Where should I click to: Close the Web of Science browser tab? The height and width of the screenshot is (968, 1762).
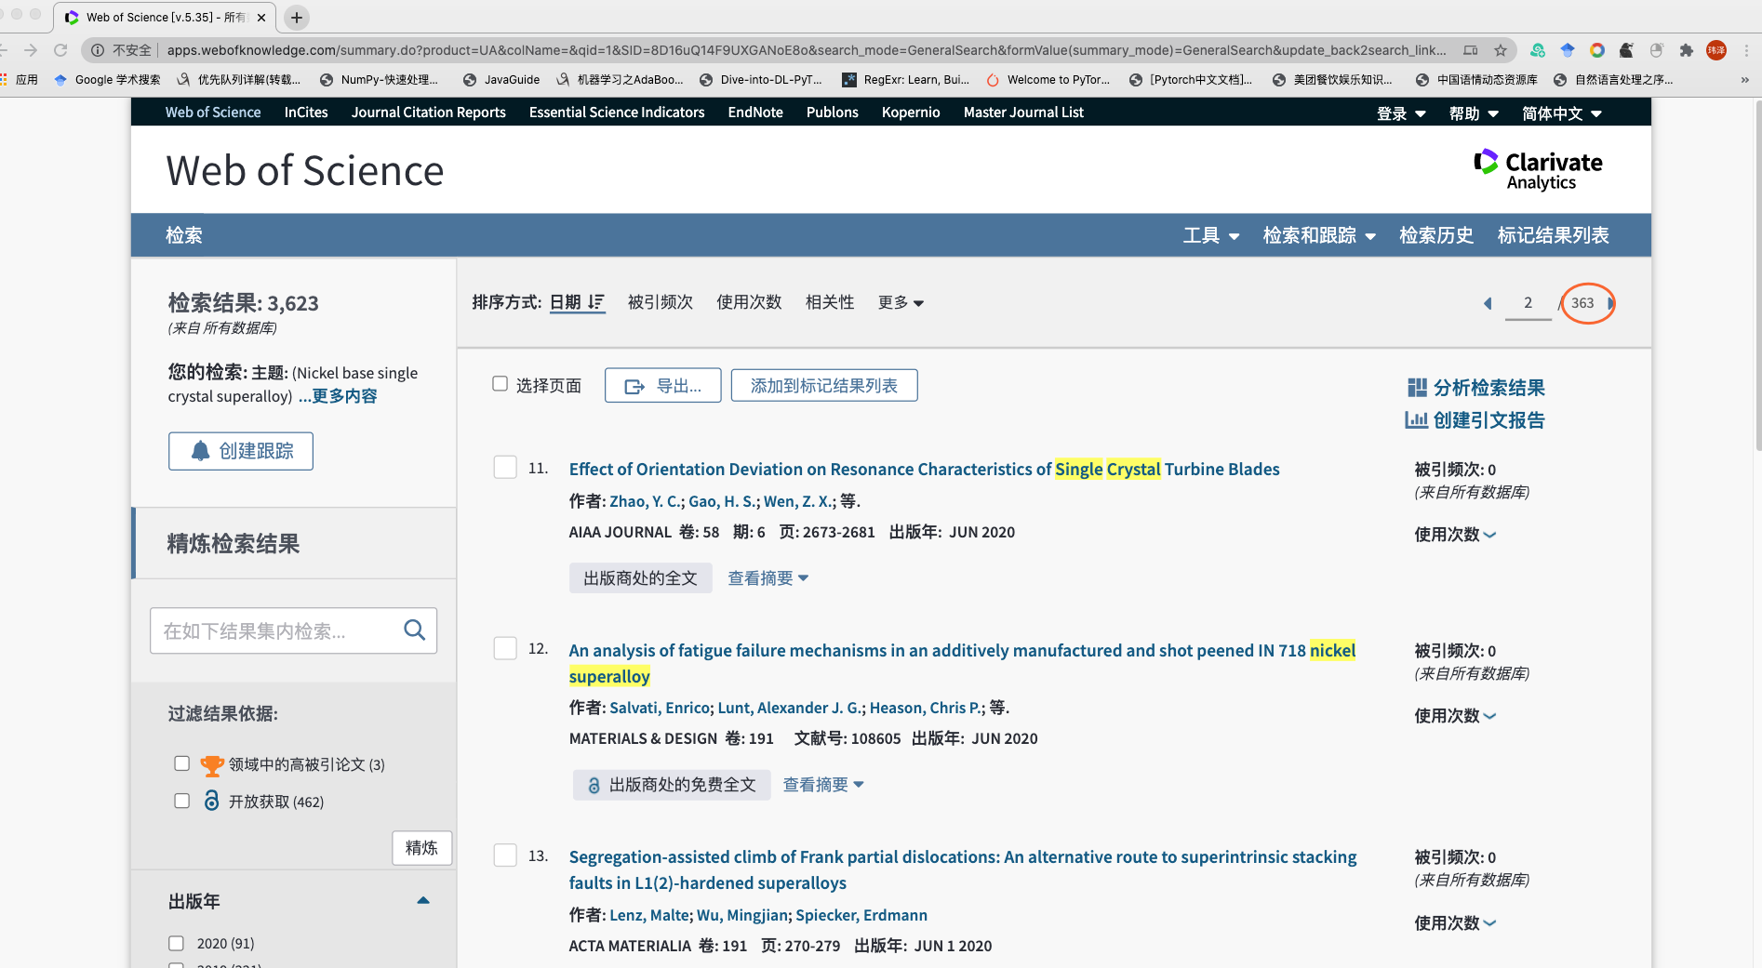[261, 17]
